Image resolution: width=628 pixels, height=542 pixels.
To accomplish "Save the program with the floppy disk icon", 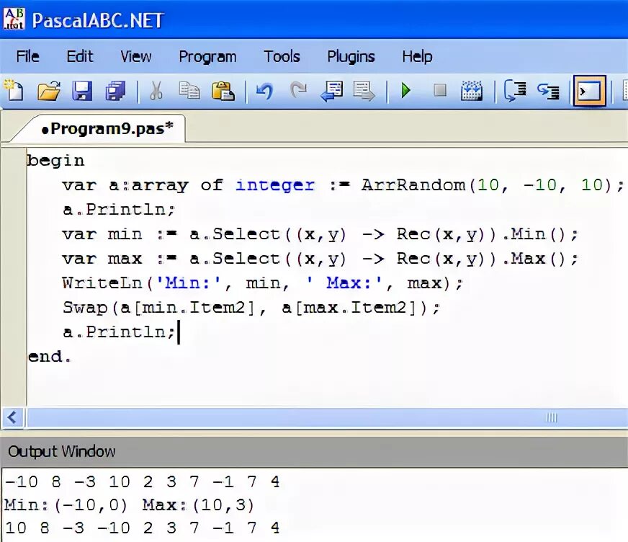I will pyautogui.click(x=82, y=91).
